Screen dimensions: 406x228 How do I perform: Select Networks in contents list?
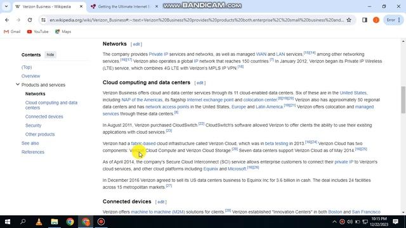[36, 94]
